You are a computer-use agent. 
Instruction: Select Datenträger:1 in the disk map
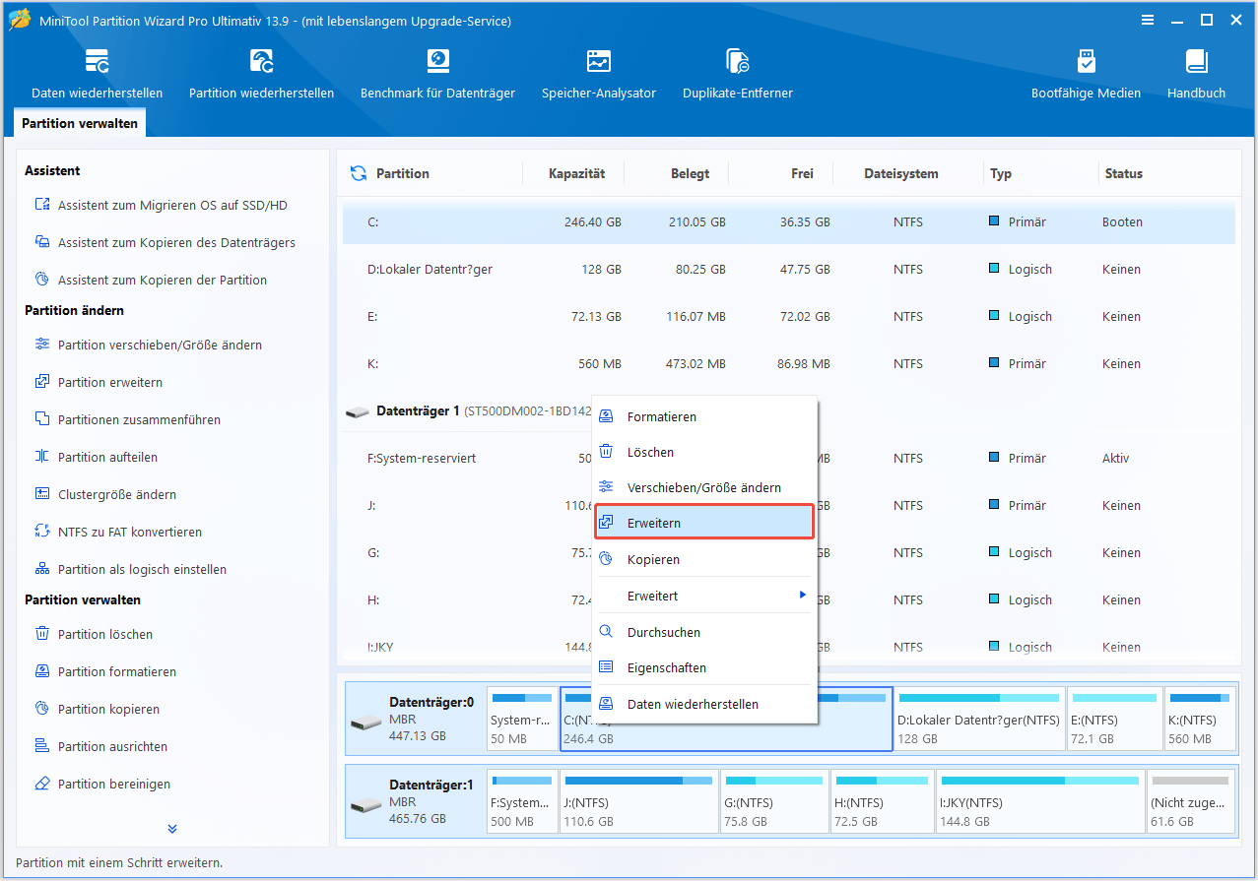pyautogui.click(x=416, y=802)
